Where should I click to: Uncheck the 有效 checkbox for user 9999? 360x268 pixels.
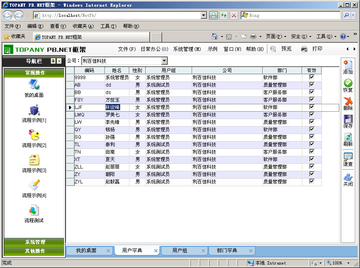click(311, 78)
